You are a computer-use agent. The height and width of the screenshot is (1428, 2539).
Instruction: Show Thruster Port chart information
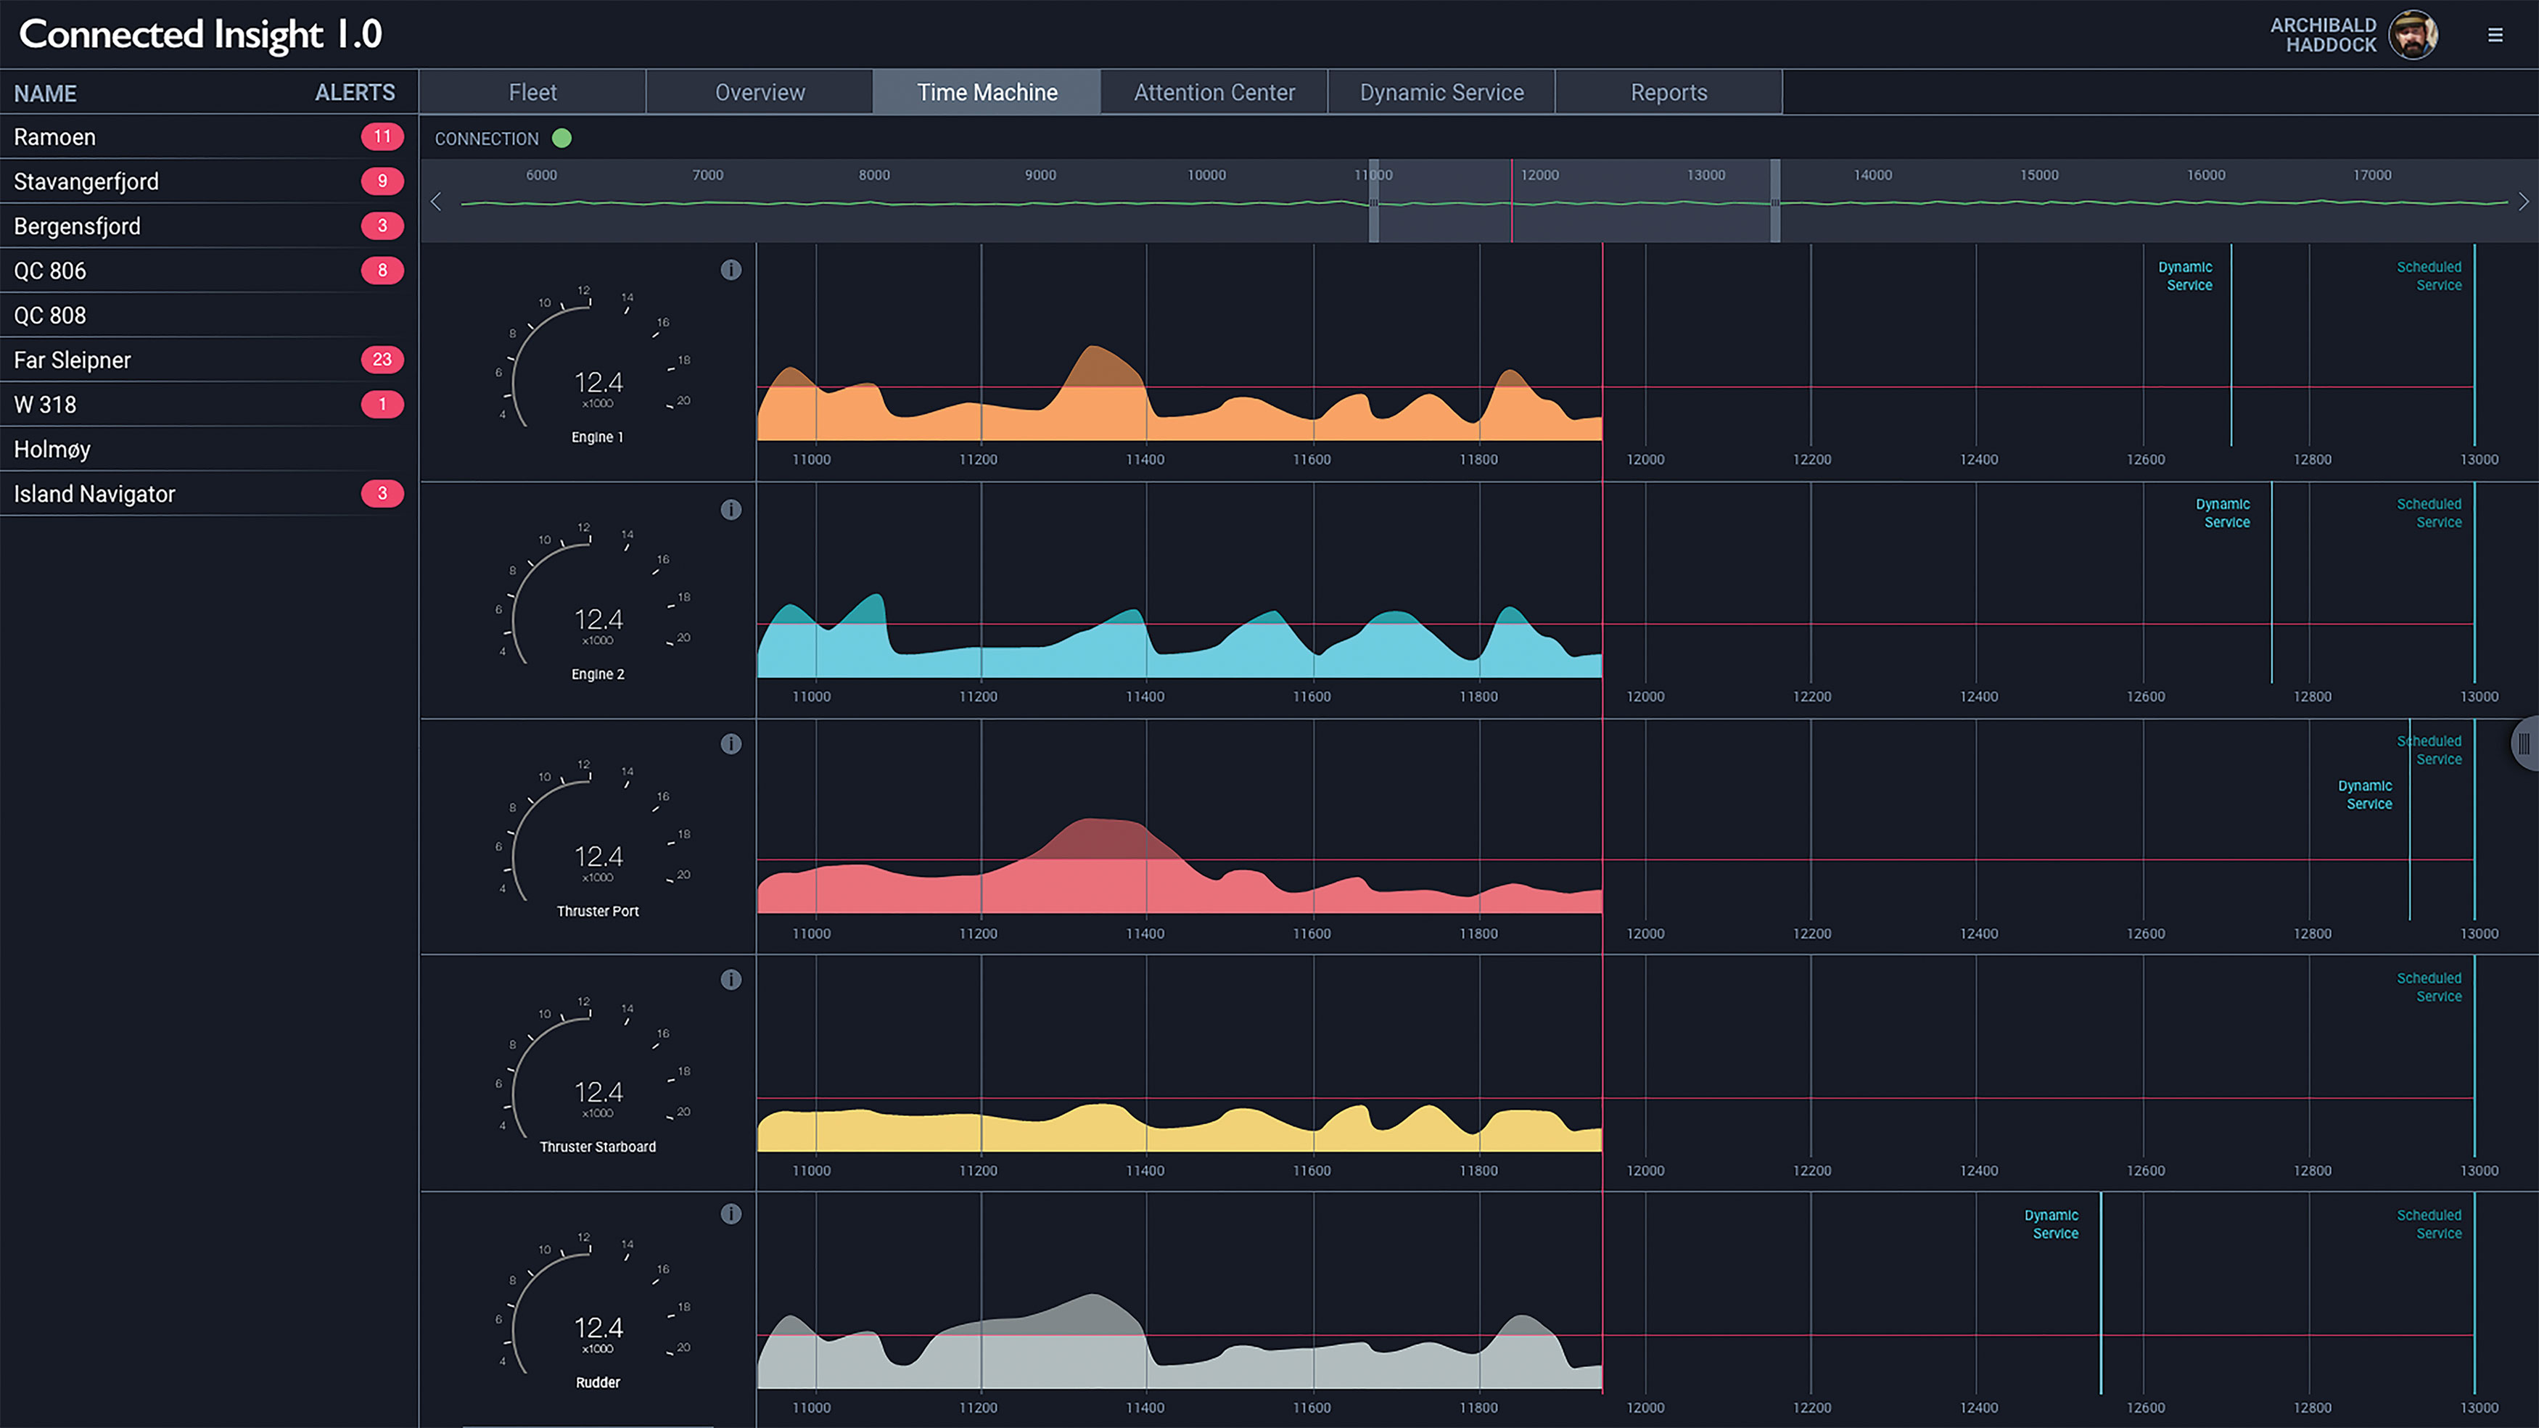(x=731, y=744)
